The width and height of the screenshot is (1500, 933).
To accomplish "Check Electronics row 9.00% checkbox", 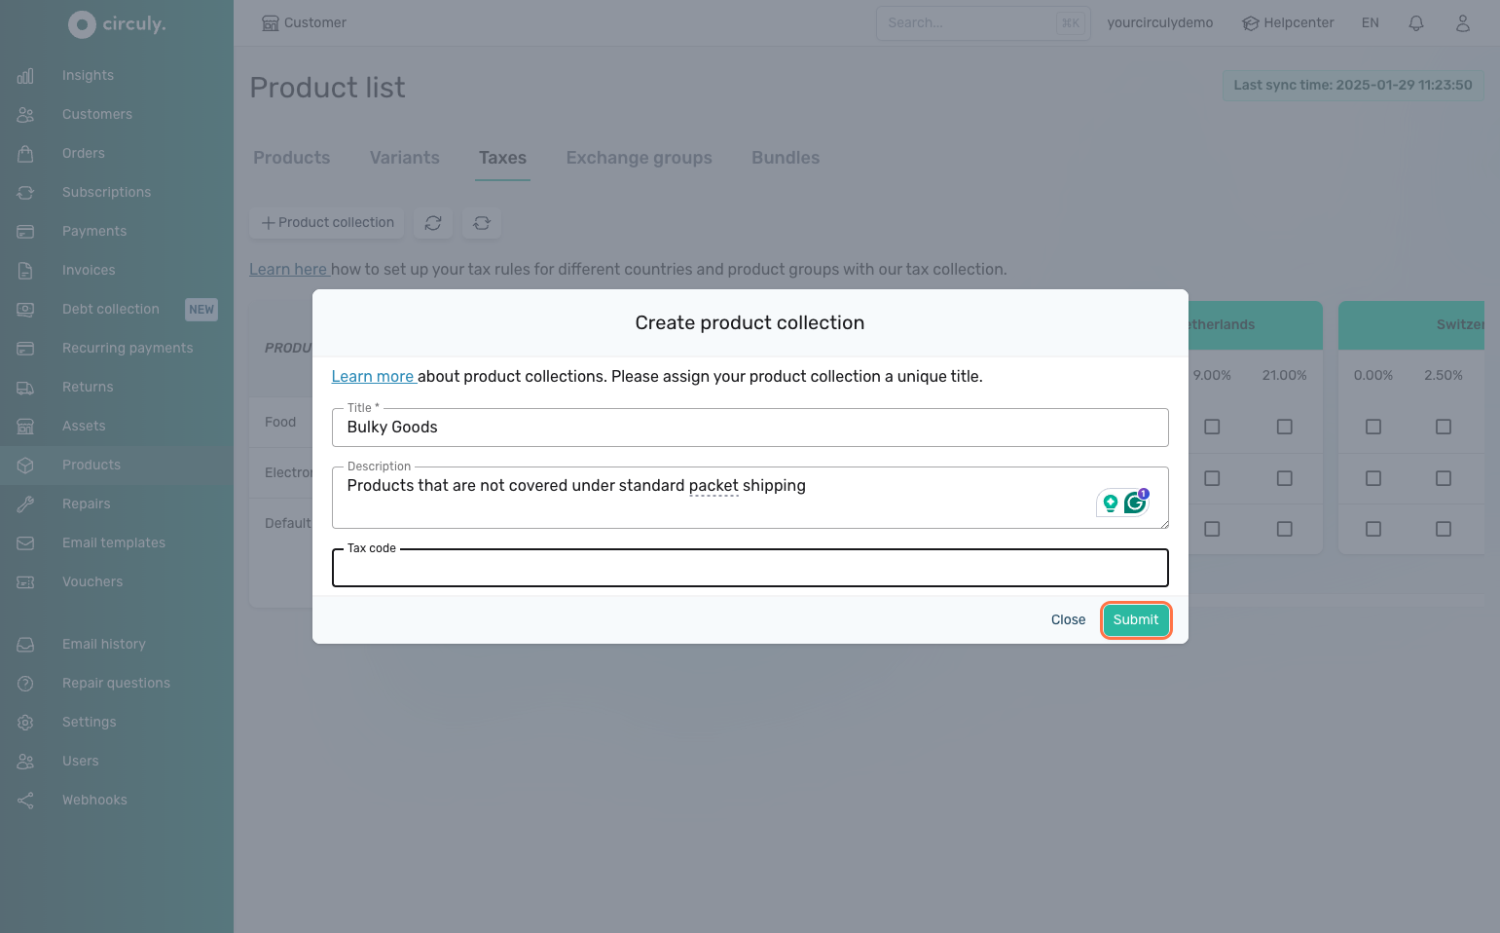I will click(1212, 479).
